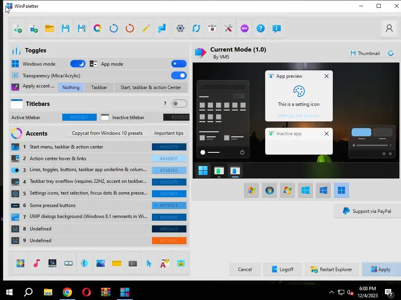Toggle Transparency (Mica/Acrylic) switch
The height and width of the screenshot is (300, 401).
179,75
